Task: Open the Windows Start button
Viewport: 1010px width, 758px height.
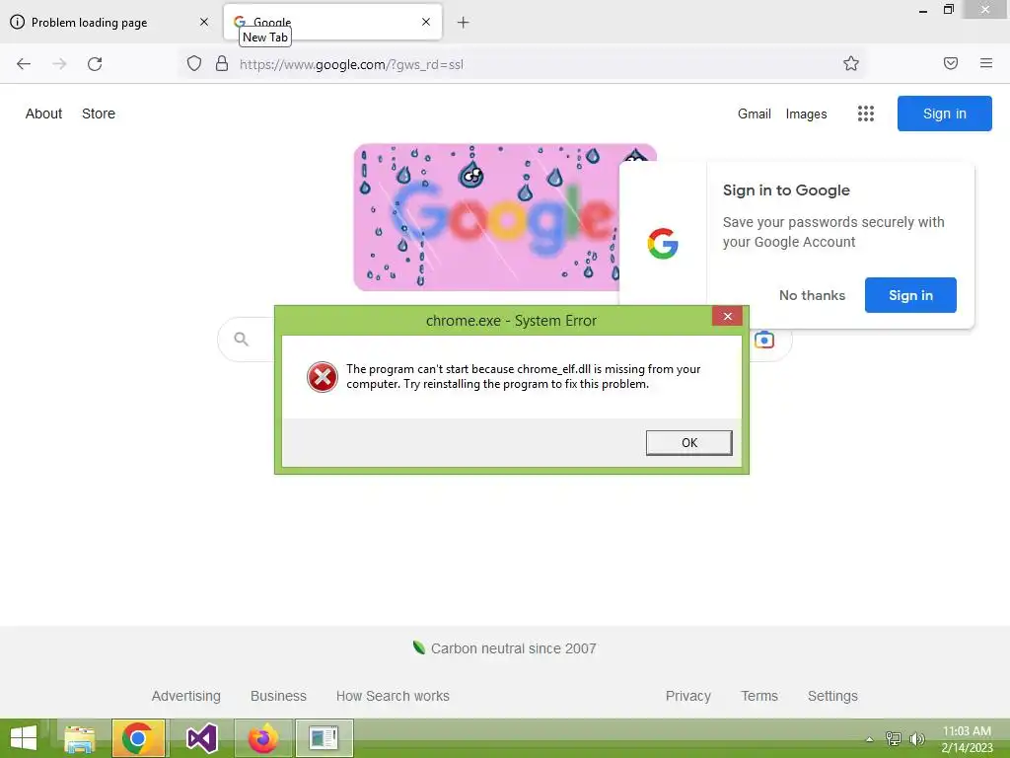Action: click(24, 738)
